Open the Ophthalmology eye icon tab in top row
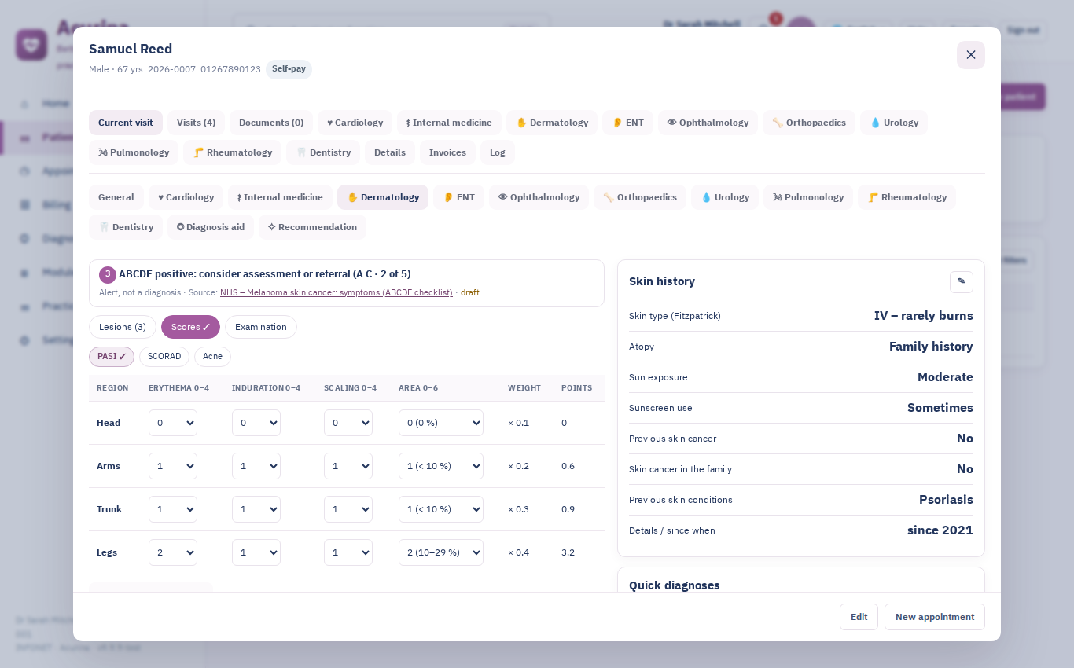The height and width of the screenshot is (668, 1074). click(708, 123)
